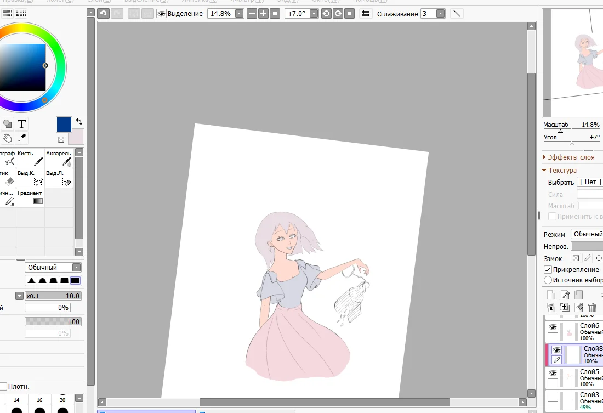Select the hand pan tool

pyautogui.click(x=7, y=138)
